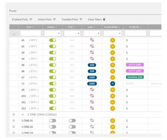Viewport: 167px width, 140px height.
Task: Click the 100 link speed badge for d6
Action: pyautogui.click(x=92, y=71)
